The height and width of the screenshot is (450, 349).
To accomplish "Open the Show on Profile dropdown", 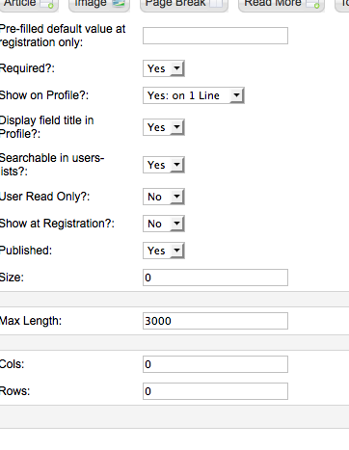I will tap(194, 95).
